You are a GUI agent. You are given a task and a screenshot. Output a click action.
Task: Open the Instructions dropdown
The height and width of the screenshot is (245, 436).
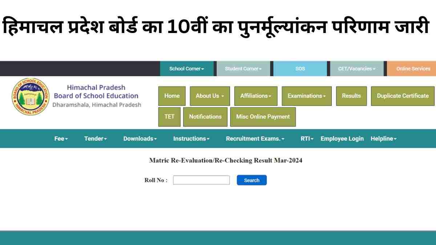[x=191, y=139]
